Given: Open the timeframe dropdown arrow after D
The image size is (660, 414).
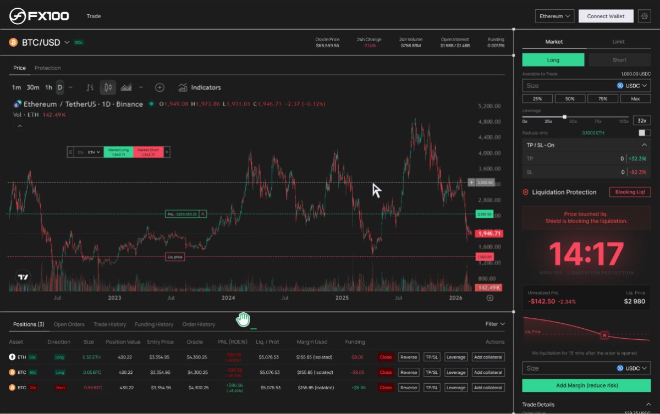Looking at the screenshot, I should (x=71, y=87).
